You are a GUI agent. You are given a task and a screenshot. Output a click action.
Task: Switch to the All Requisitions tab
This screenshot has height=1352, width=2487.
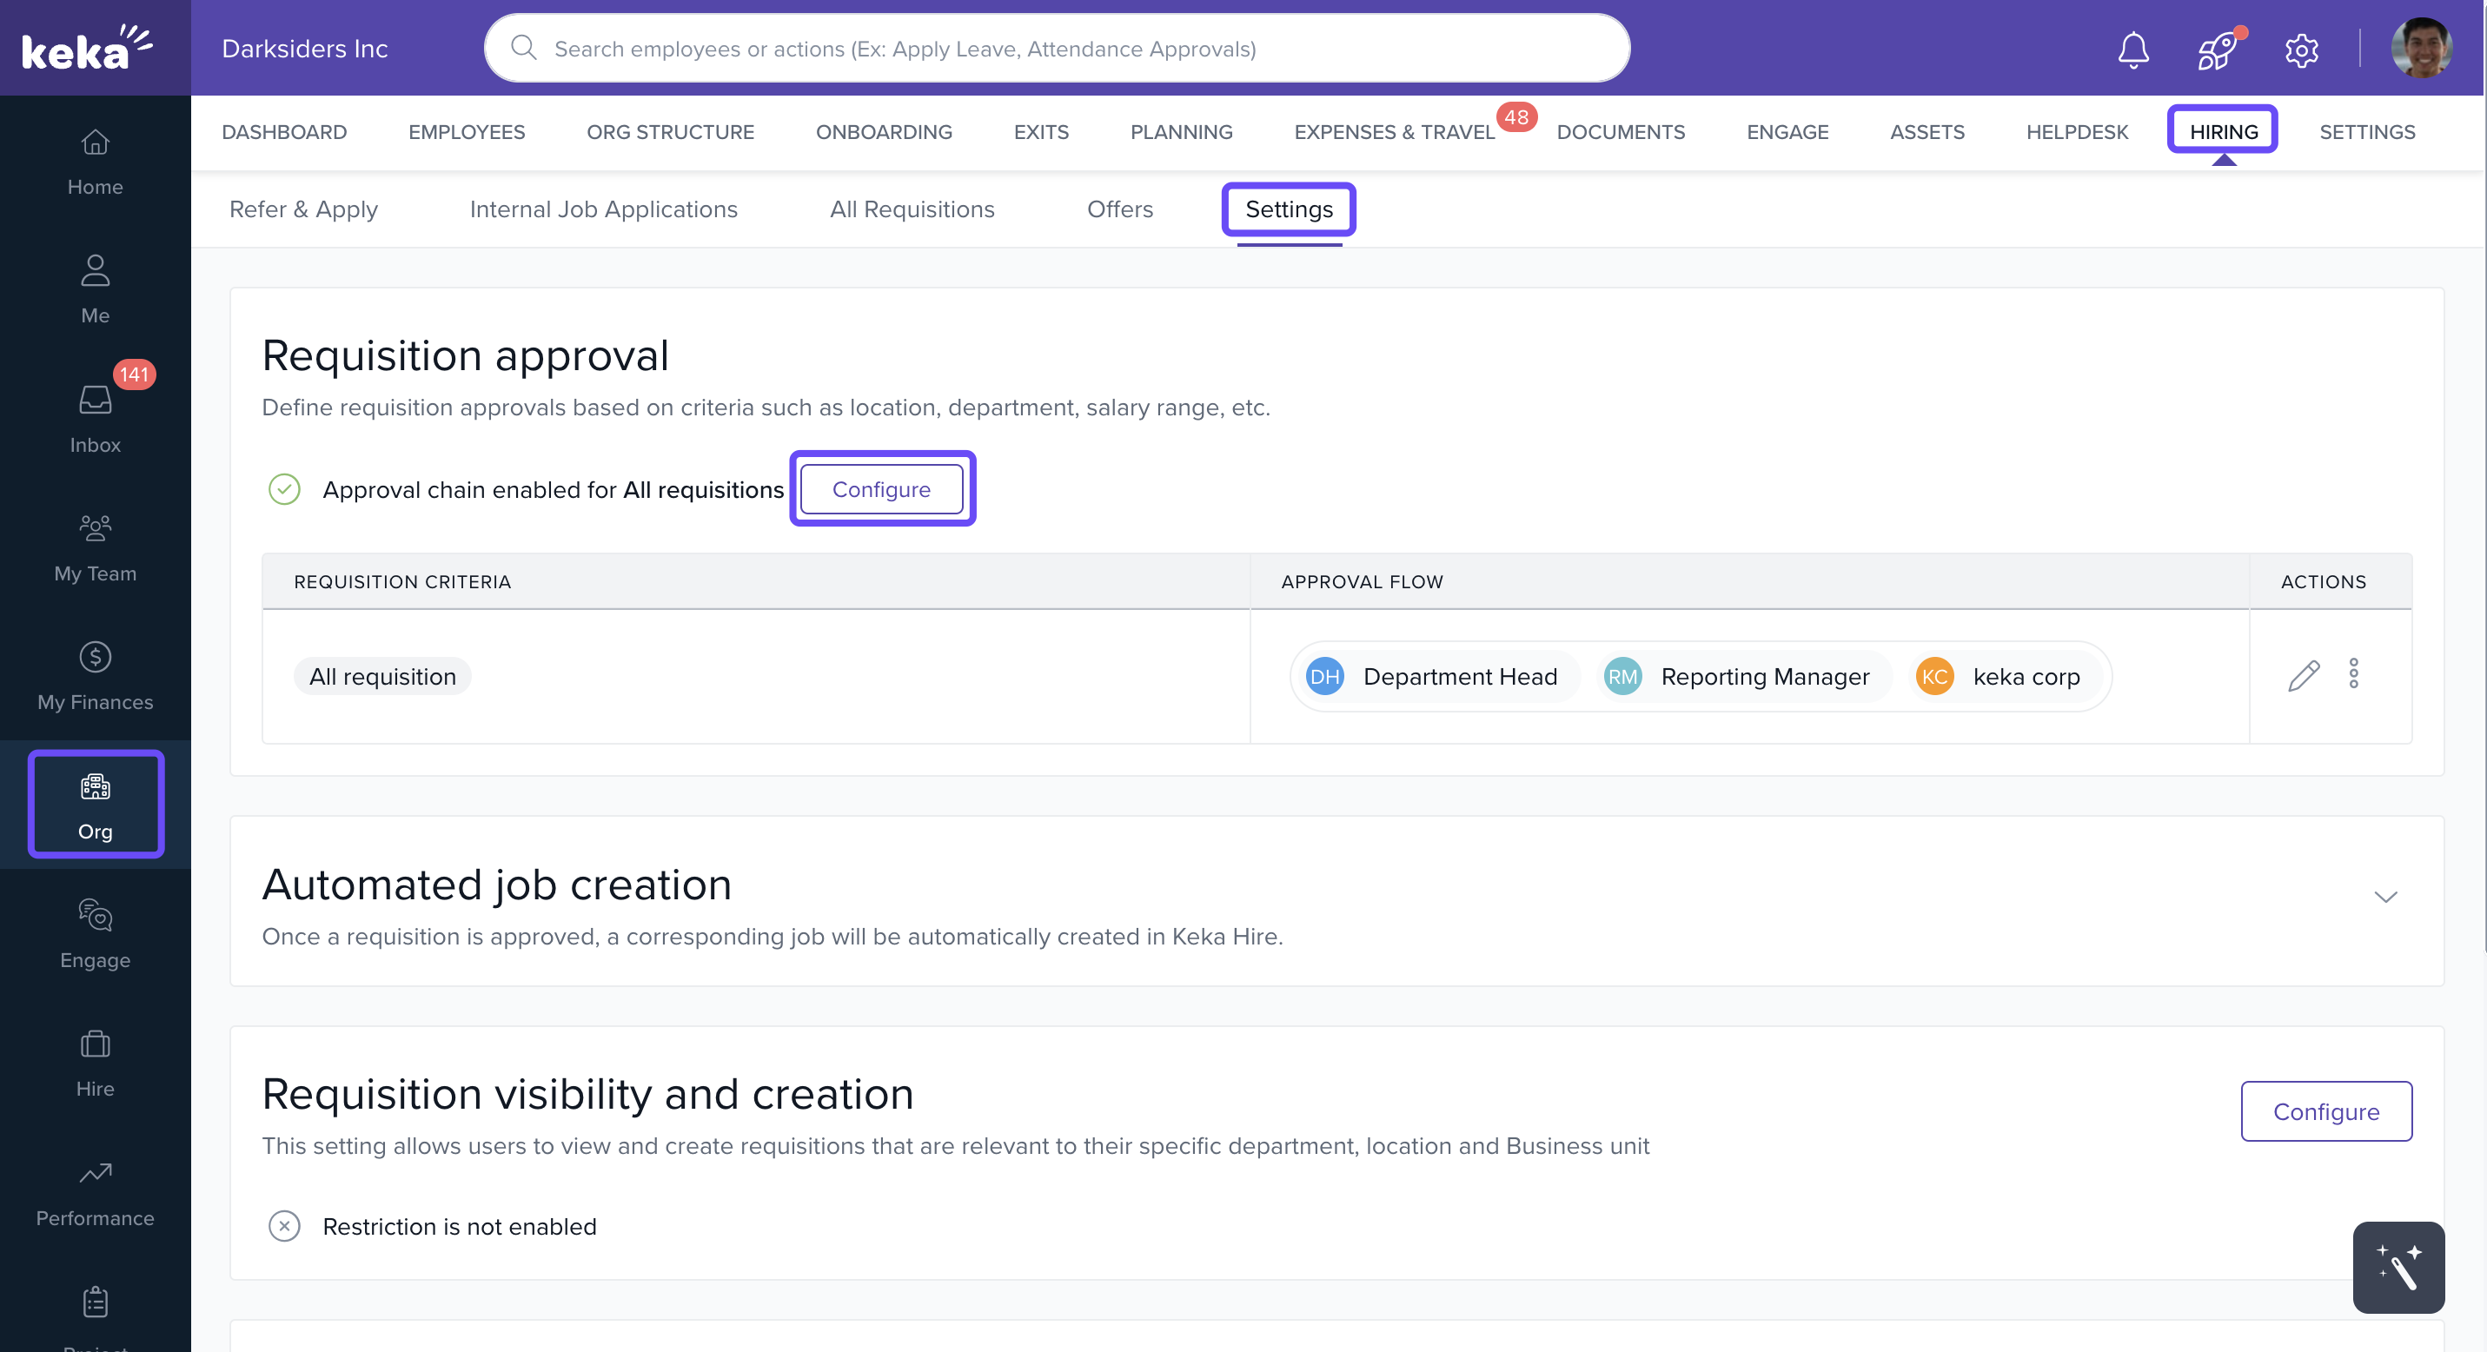pos(912,209)
